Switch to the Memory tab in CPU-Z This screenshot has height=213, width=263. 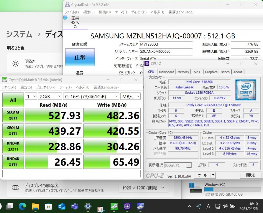coord(183,72)
